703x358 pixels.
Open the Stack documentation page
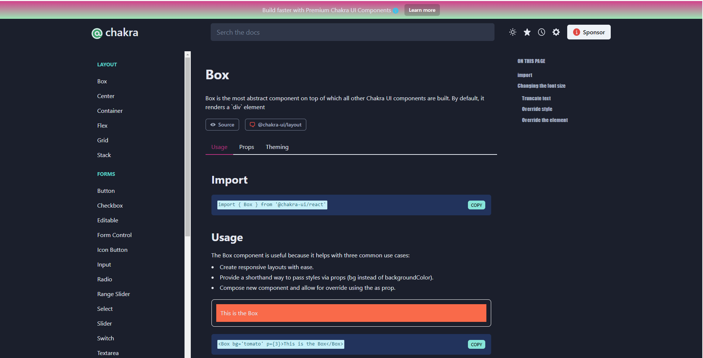pyautogui.click(x=104, y=155)
